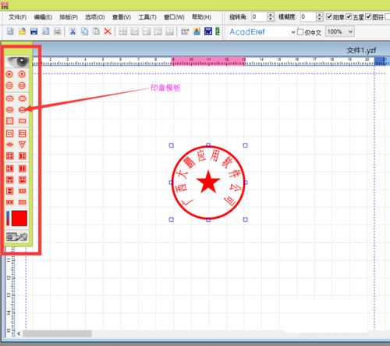This screenshot has width=390, height=346.
Task: Click the scissors cut icon
Action: point(73,31)
